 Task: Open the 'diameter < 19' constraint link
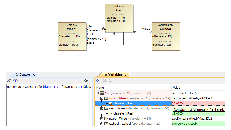click(54, 87)
